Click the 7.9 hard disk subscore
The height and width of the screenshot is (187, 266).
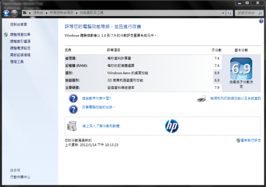tap(217, 88)
